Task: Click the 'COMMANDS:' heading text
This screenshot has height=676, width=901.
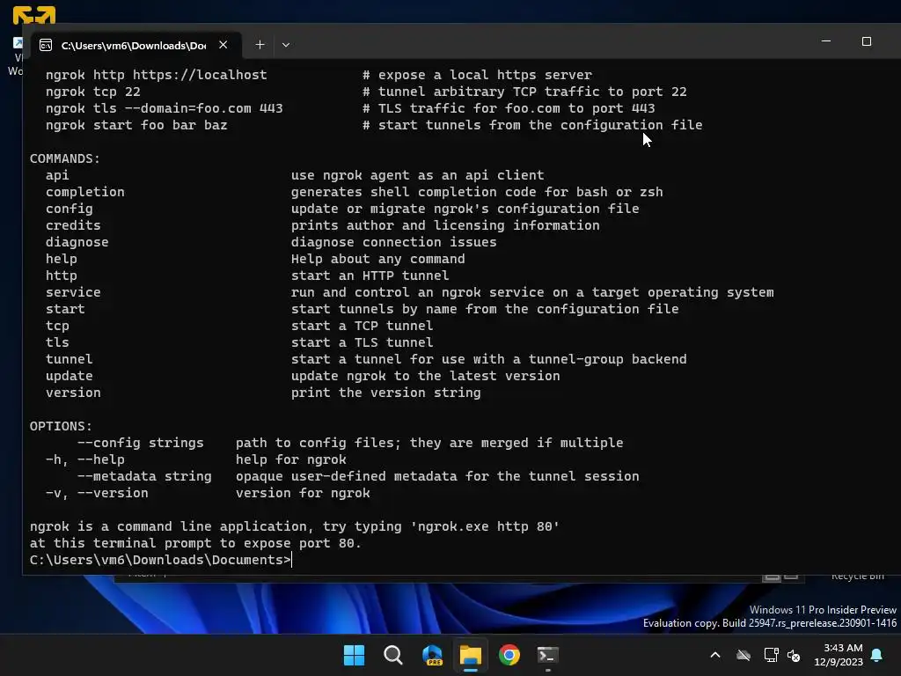Action: [65, 158]
